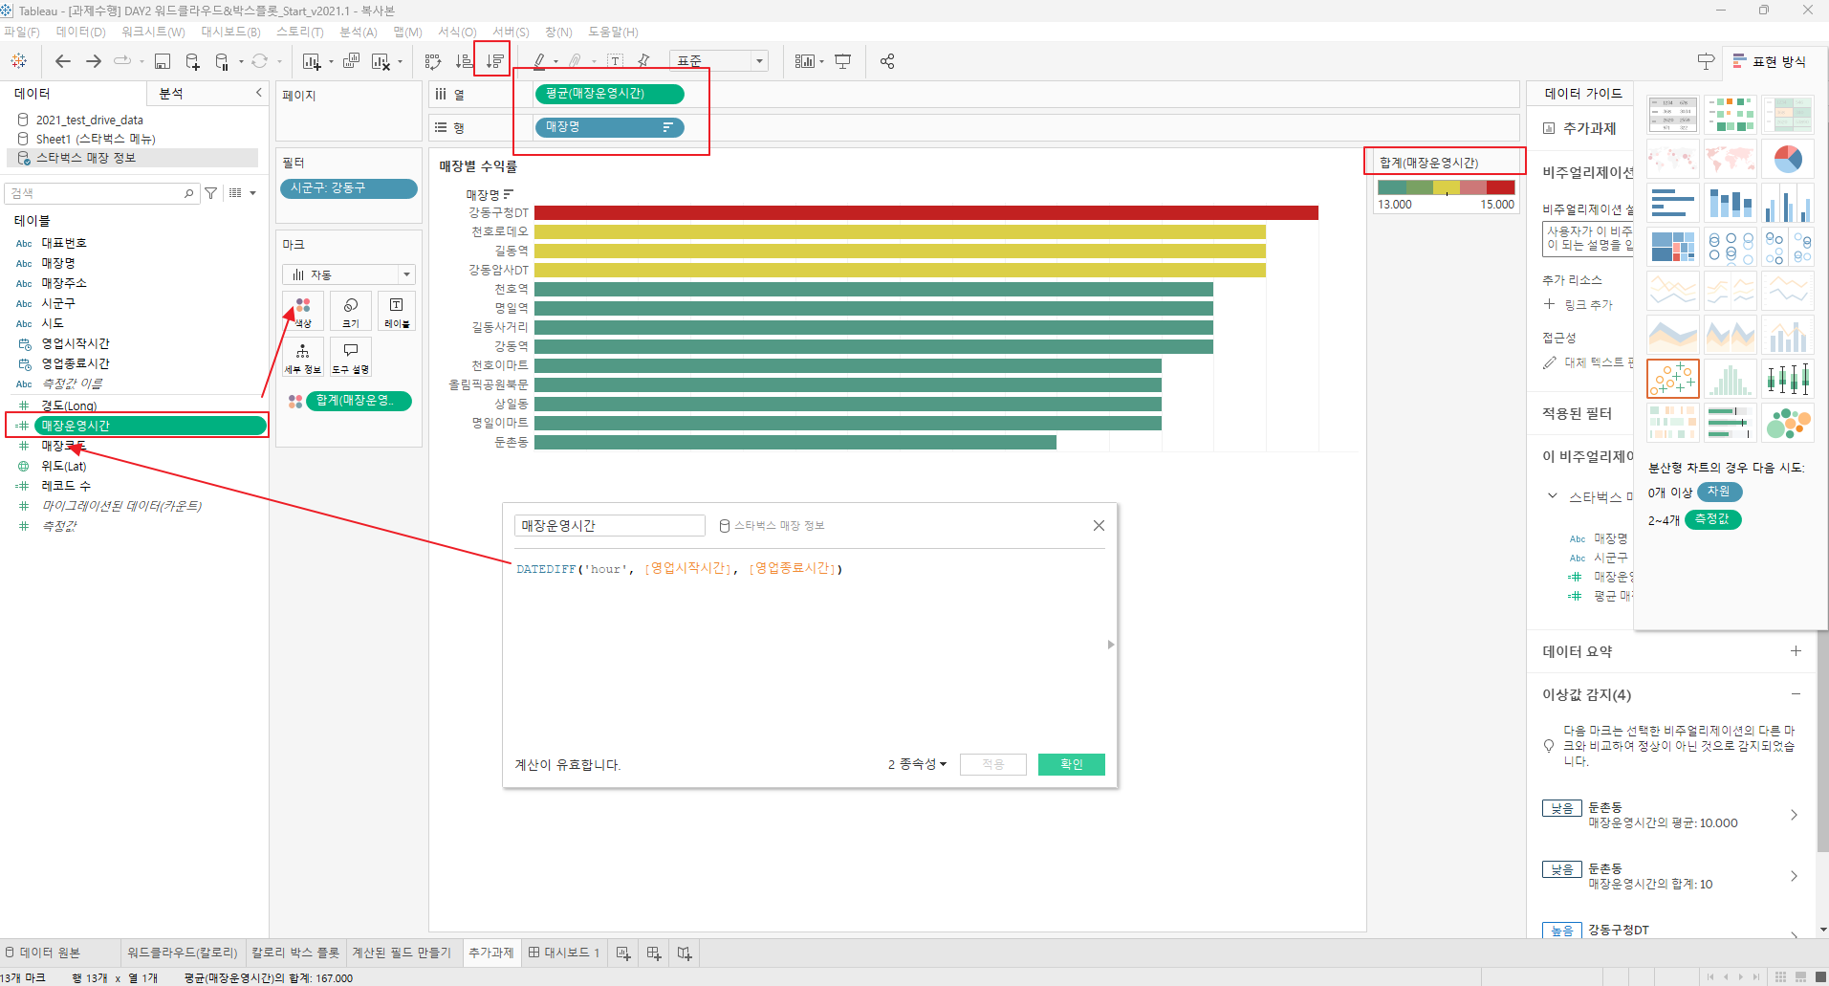Open the dependencies dropdown labeled 2 종속성
The width and height of the screenshot is (1829, 986).
(917, 764)
